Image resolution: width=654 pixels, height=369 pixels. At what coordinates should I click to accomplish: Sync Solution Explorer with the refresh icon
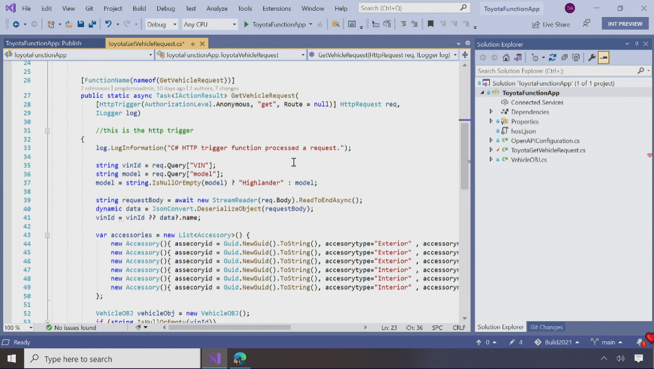(x=552, y=57)
